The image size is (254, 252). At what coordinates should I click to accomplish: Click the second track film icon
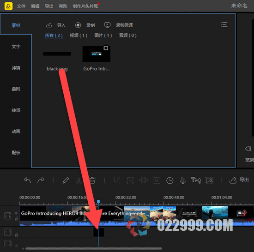[x=7, y=232]
